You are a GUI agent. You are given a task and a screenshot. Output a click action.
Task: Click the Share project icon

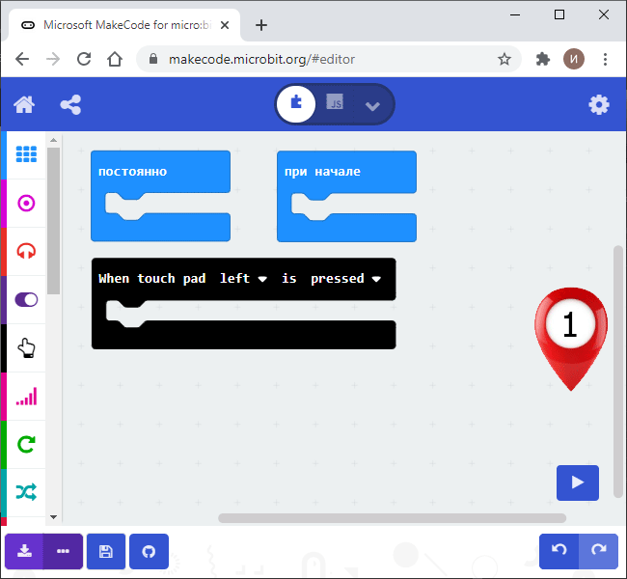(x=70, y=105)
